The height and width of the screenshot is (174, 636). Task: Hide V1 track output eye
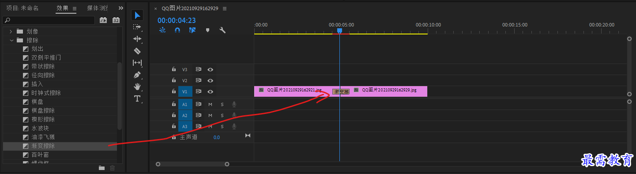point(211,91)
